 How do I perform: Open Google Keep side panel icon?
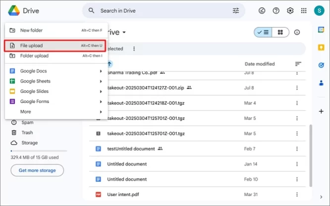point(321,48)
